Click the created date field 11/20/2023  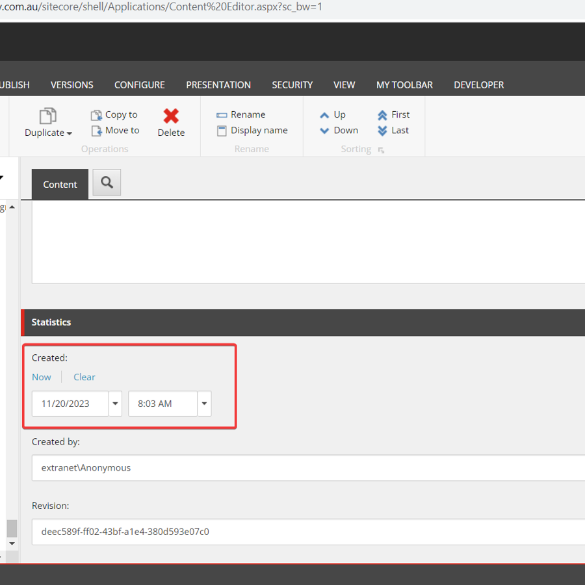70,404
